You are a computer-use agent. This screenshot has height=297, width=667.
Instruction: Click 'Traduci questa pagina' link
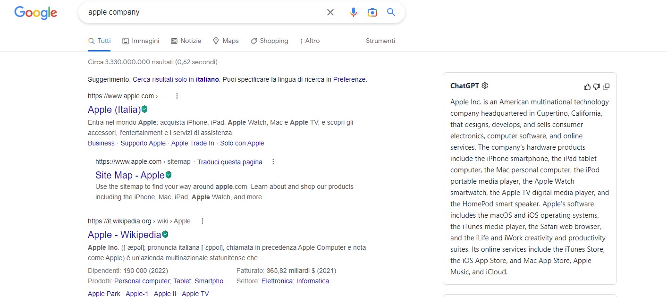tap(230, 162)
